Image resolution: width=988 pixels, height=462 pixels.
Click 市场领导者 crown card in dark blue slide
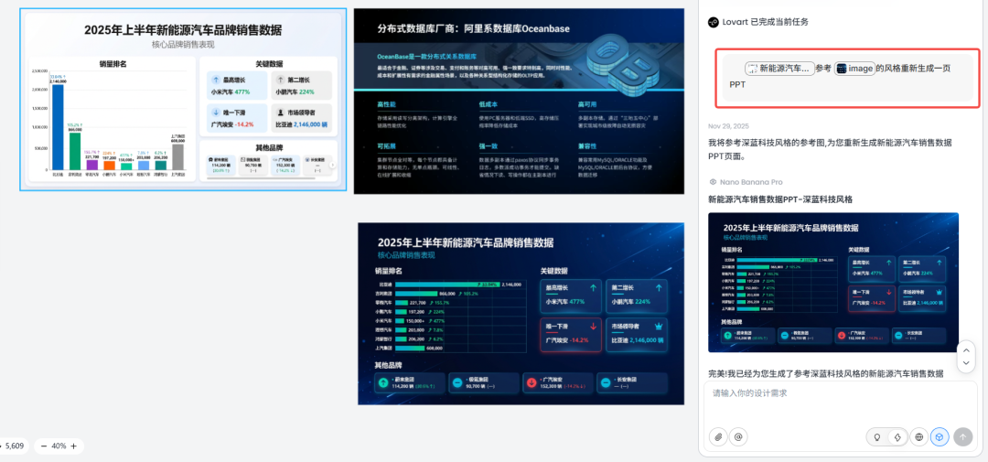(x=637, y=335)
